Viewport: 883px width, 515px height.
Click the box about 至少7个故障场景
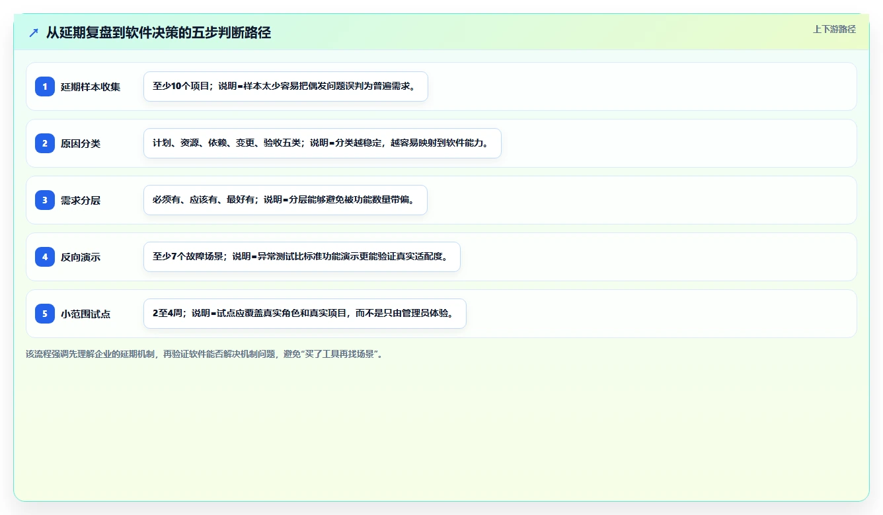[x=301, y=257]
